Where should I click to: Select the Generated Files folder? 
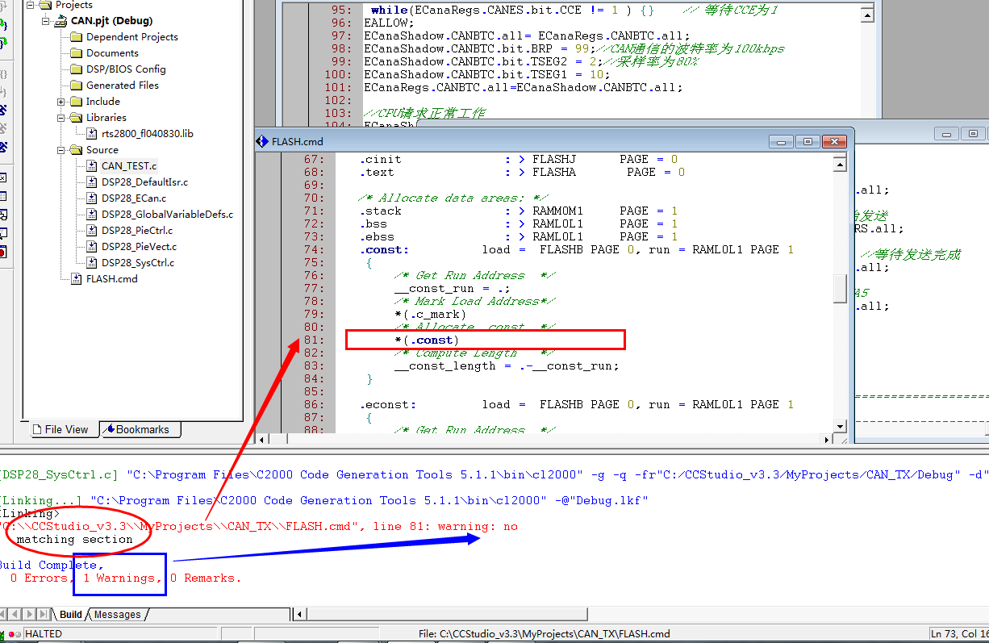click(123, 86)
